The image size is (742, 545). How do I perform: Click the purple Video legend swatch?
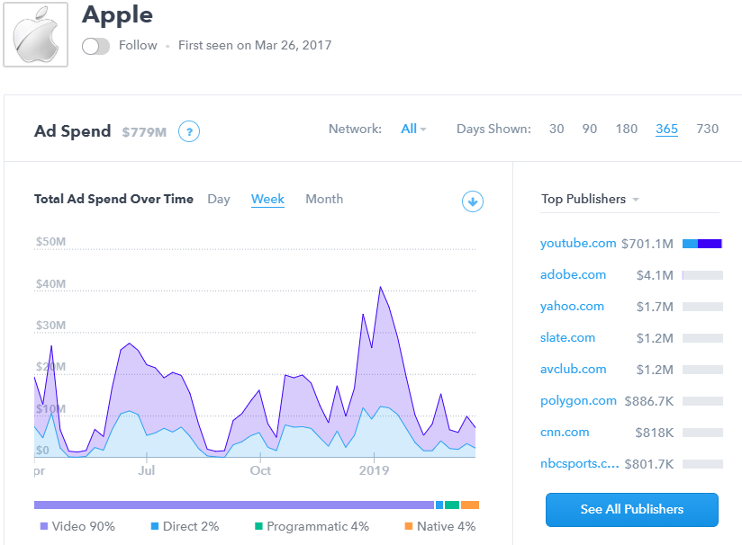pyautogui.click(x=43, y=526)
